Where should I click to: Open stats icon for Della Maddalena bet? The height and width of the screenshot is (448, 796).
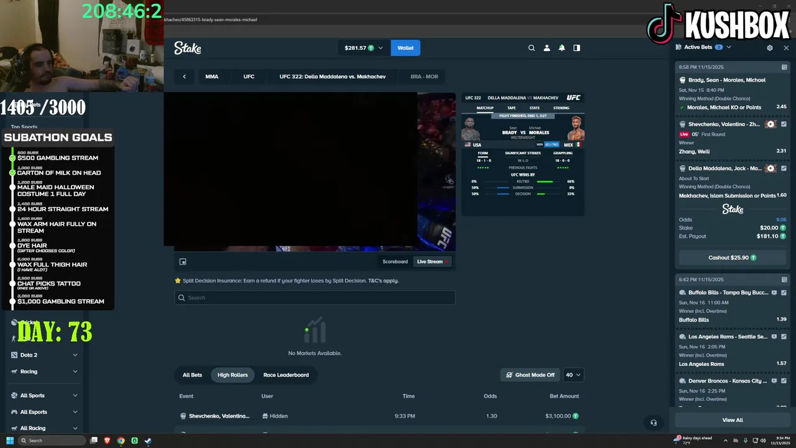[784, 169]
